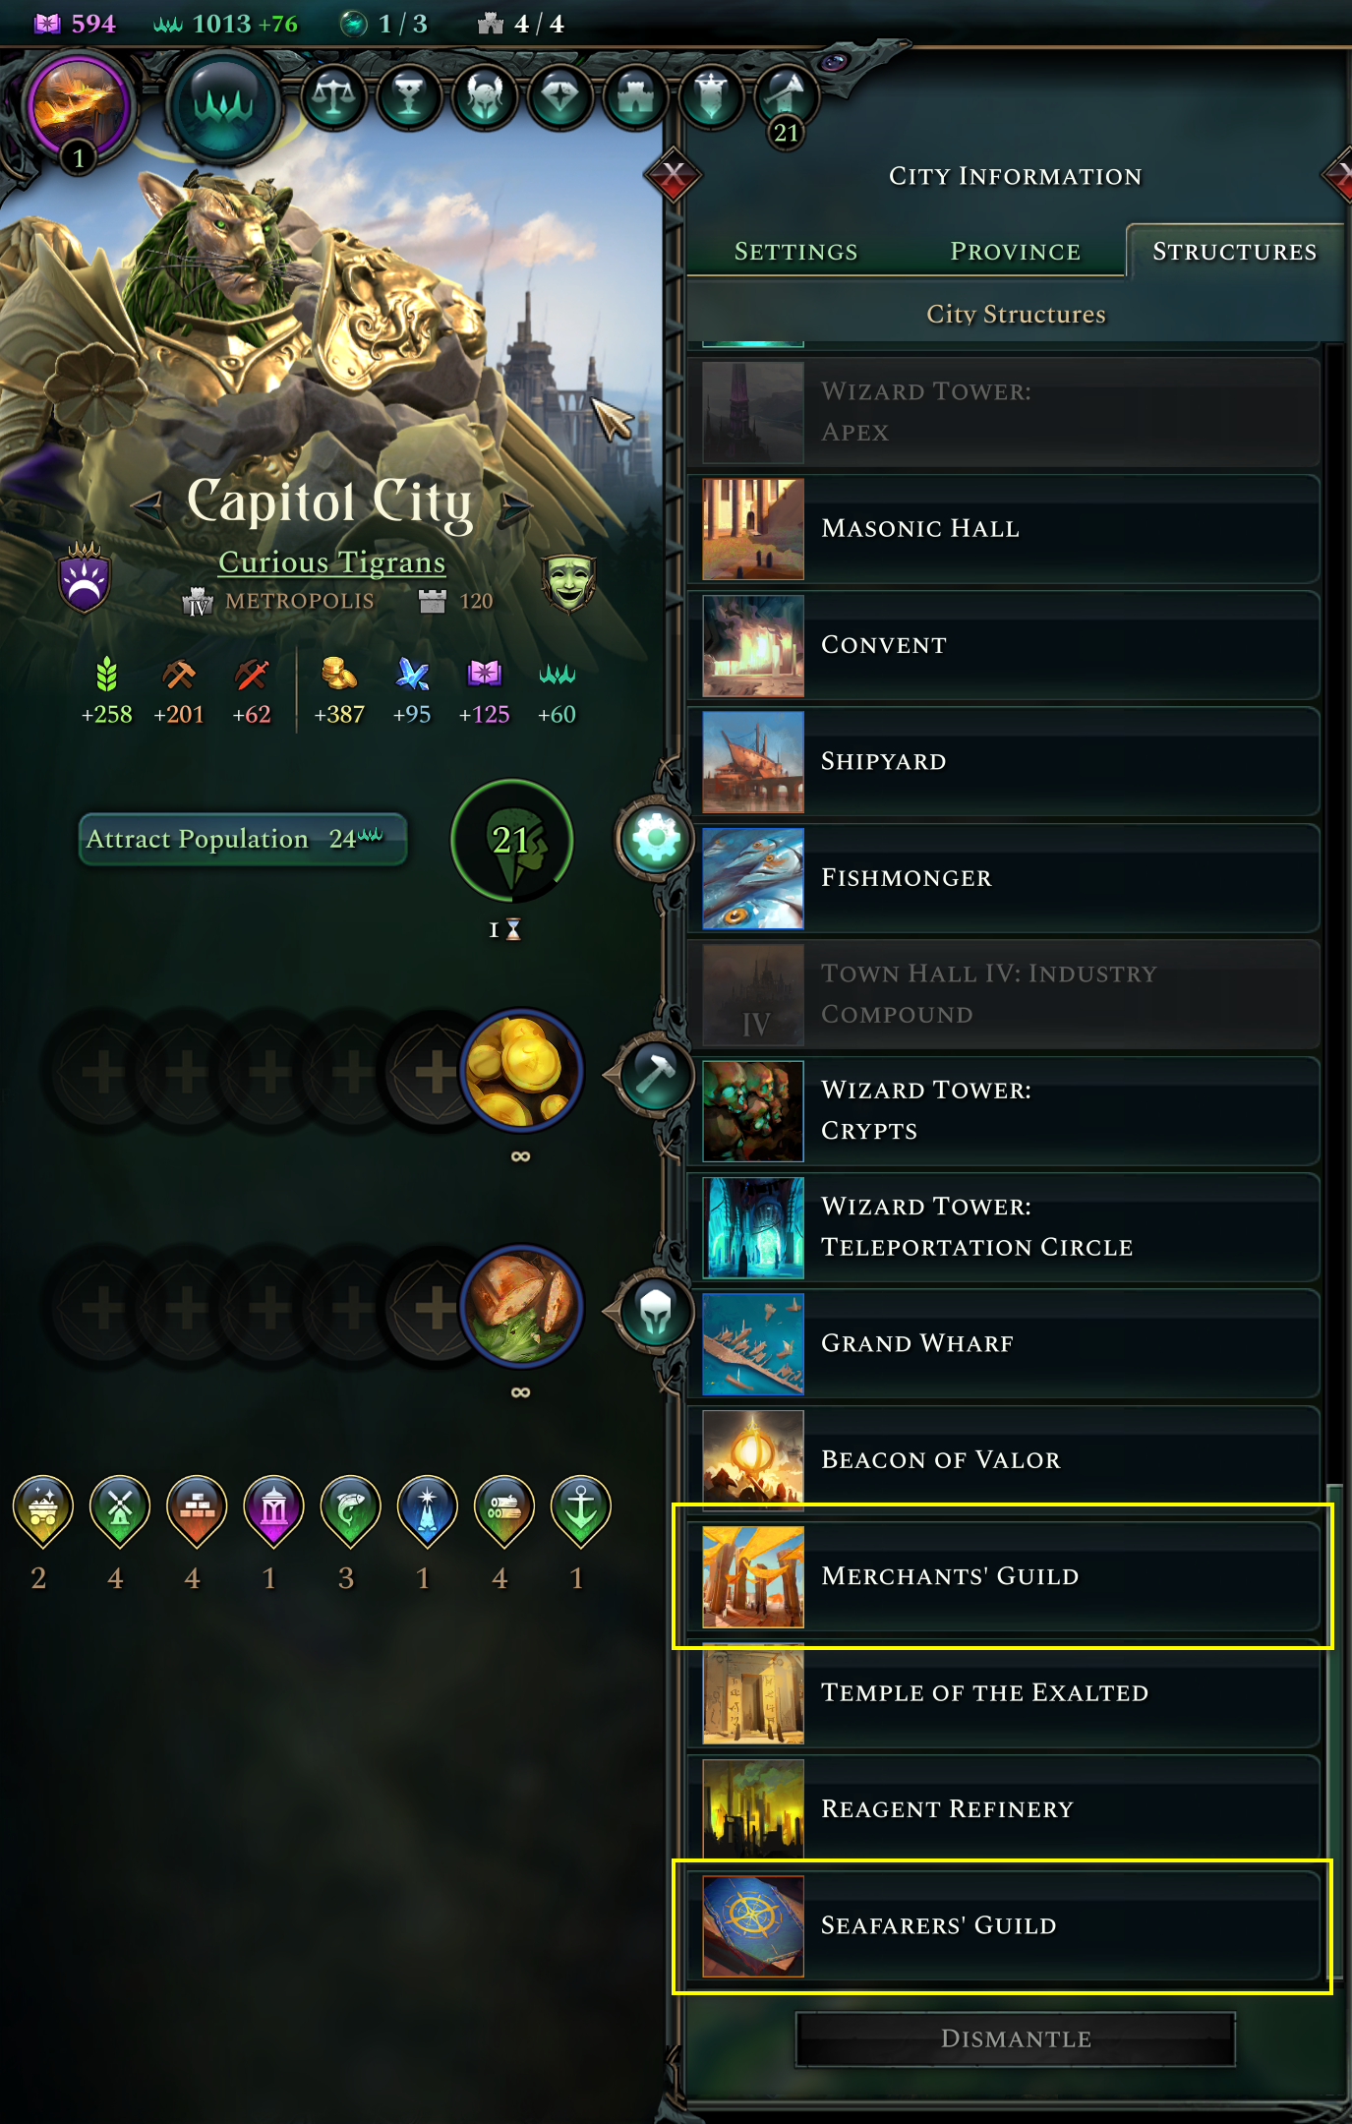Go to the previous city arrow
Image resolution: width=1352 pixels, height=2124 pixels.
147,506
